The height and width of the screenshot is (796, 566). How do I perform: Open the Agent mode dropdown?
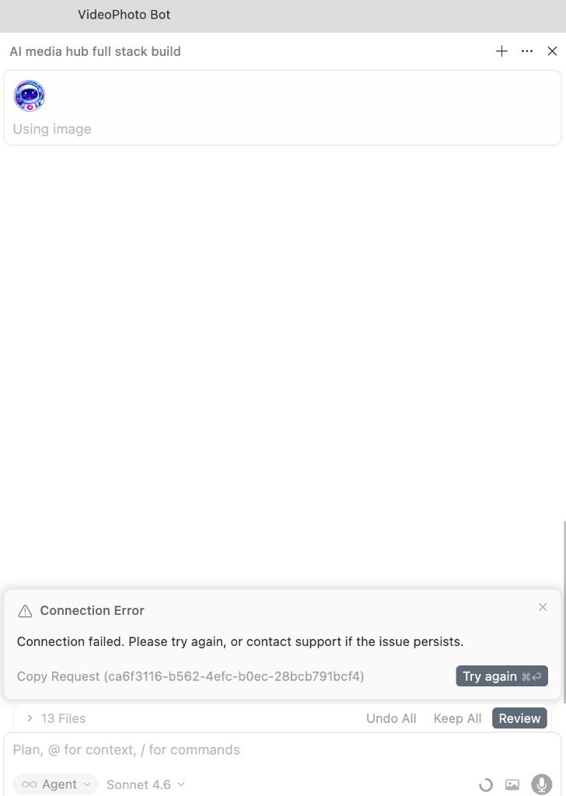55,784
